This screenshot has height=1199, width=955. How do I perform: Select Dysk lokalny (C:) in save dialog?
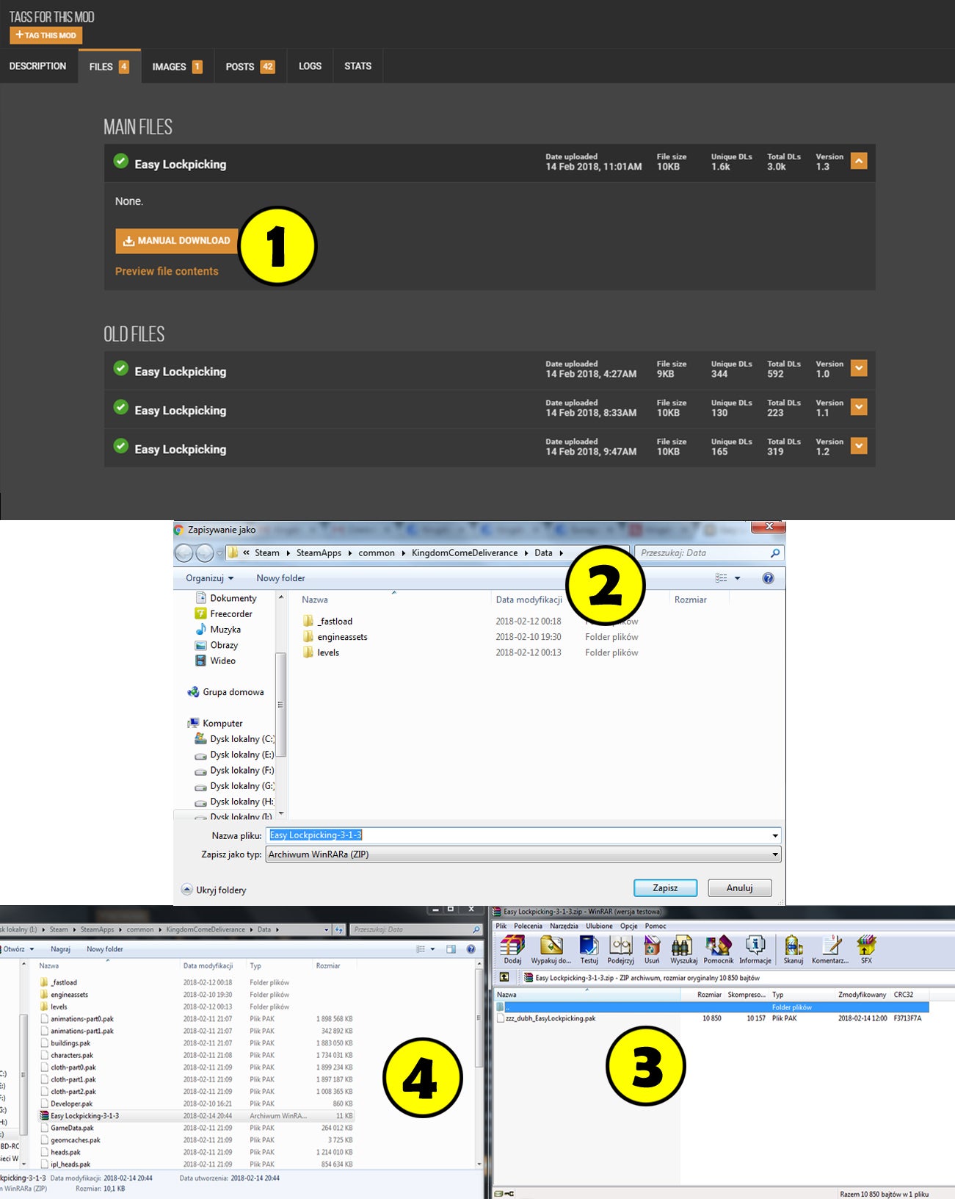point(234,739)
